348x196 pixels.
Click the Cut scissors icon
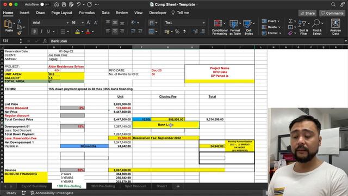pyautogui.click(x=20, y=21)
